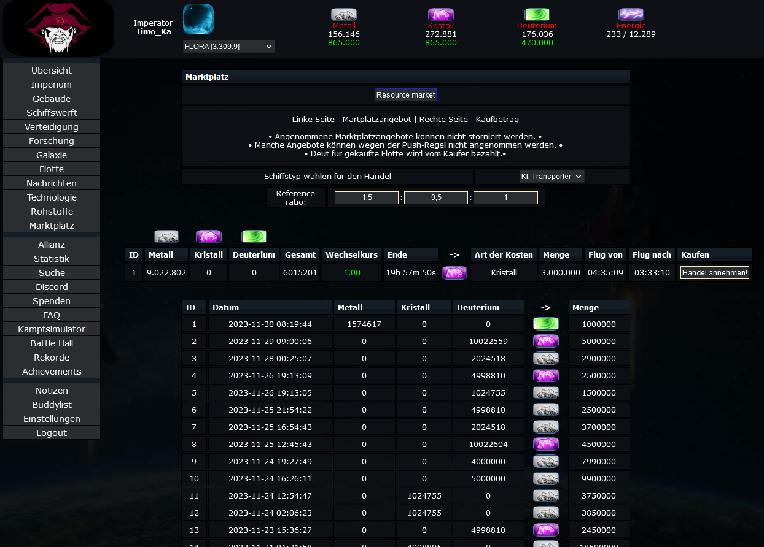Image resolution: width=764 pixels, height=547 pixels.
Task: Open Galaxie from the sidebar menu
Action: tap(52, 155)
